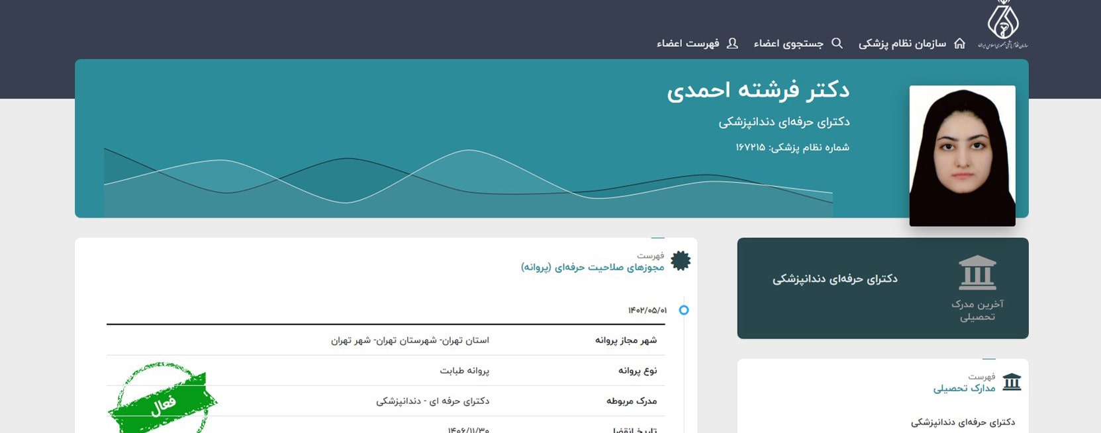Viewport: 1101px width, 433px height.
Task: Click the small building icon beside مدارک تحصیلی
Action: [x=1012, y=382]
